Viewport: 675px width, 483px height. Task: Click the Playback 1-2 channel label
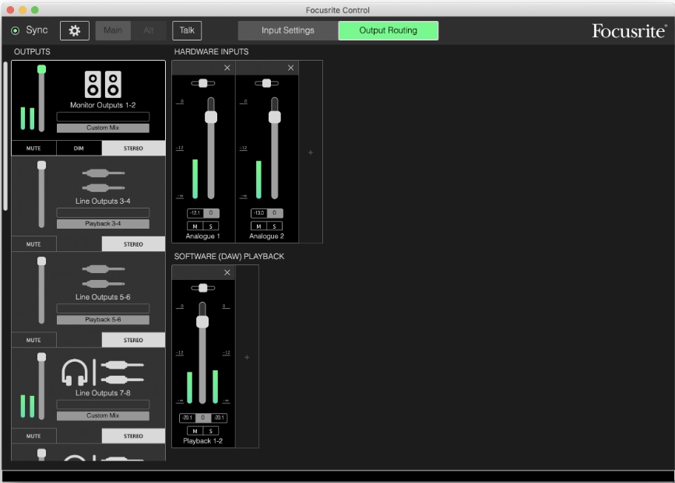pos(202,441)
